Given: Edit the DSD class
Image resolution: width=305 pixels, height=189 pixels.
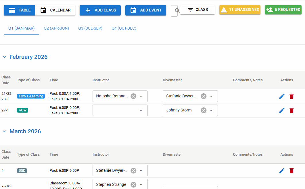Looking at the screenshot, I should [282, 171].
